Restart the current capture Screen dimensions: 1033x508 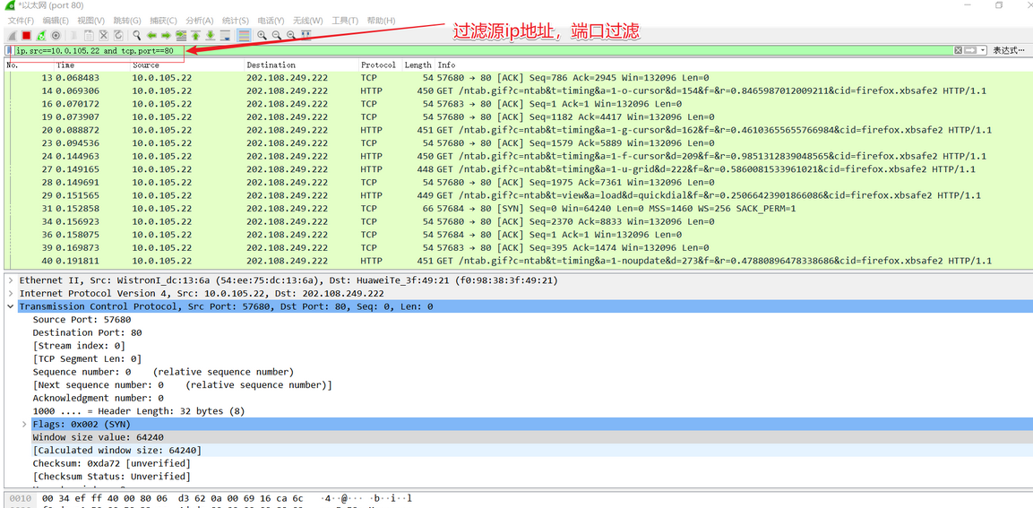coord(41,35)
